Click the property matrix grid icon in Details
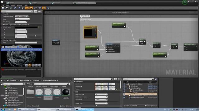The image size is (199, 111). point(36,11)
